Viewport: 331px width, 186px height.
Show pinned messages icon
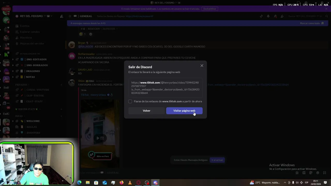point(275,16)
